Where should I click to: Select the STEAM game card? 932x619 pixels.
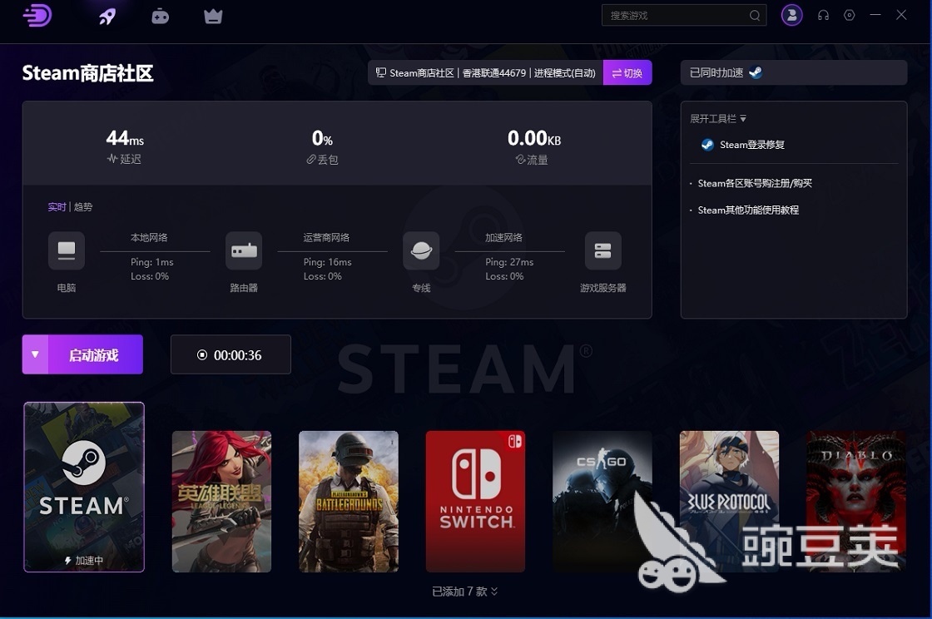pos(84,487)
